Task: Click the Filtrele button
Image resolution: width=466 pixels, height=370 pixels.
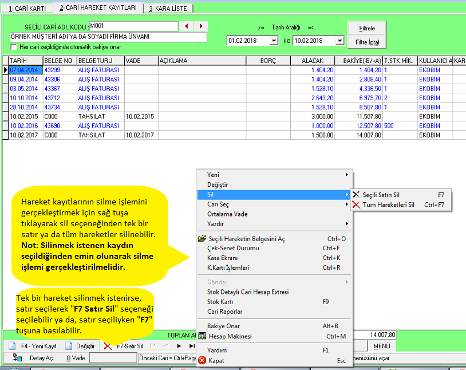Action: (367, 28)
